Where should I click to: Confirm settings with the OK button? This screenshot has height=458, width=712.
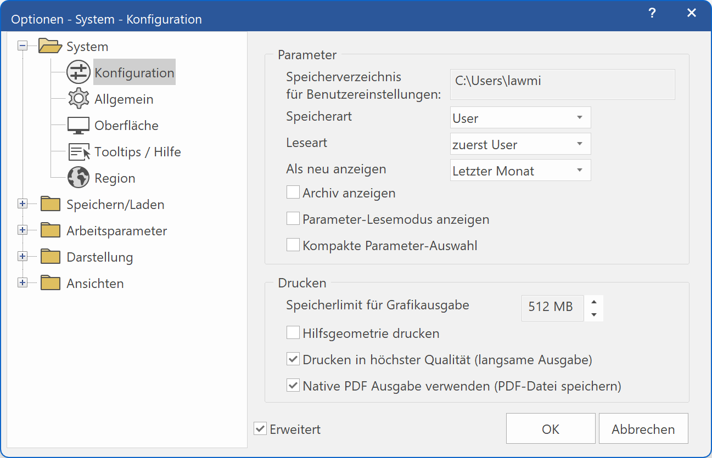pyautogui.click(x=550, y=428)
